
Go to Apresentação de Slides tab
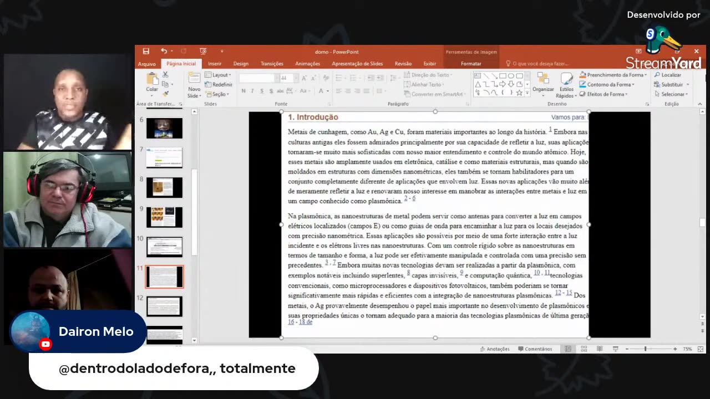pos(357,64)
